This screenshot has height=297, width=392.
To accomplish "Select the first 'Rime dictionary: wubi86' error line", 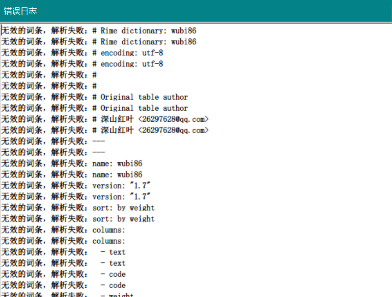I will (99, 30).
